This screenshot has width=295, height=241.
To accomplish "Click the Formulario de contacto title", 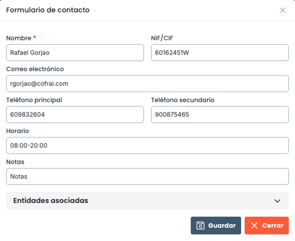I will (x=48, y=10).
